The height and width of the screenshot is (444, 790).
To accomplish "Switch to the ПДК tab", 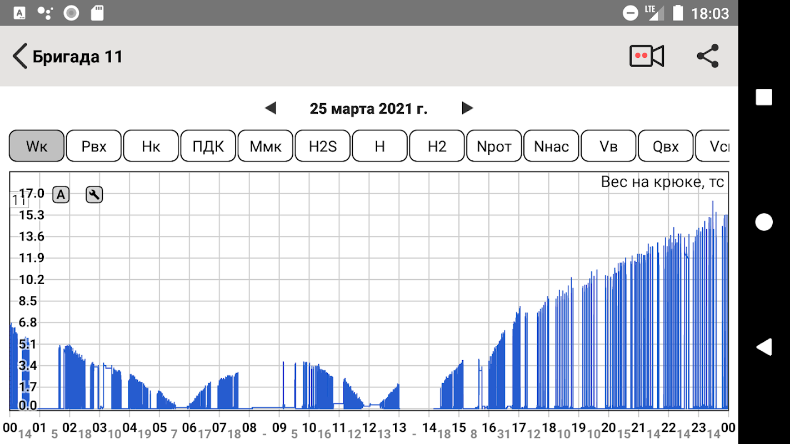I will (208, 146).
